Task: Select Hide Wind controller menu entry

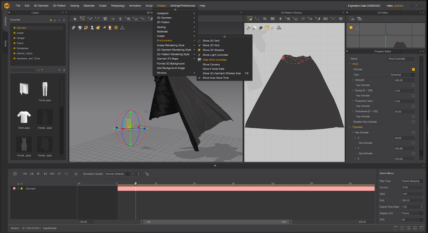Action: click(x=215, y=60)
